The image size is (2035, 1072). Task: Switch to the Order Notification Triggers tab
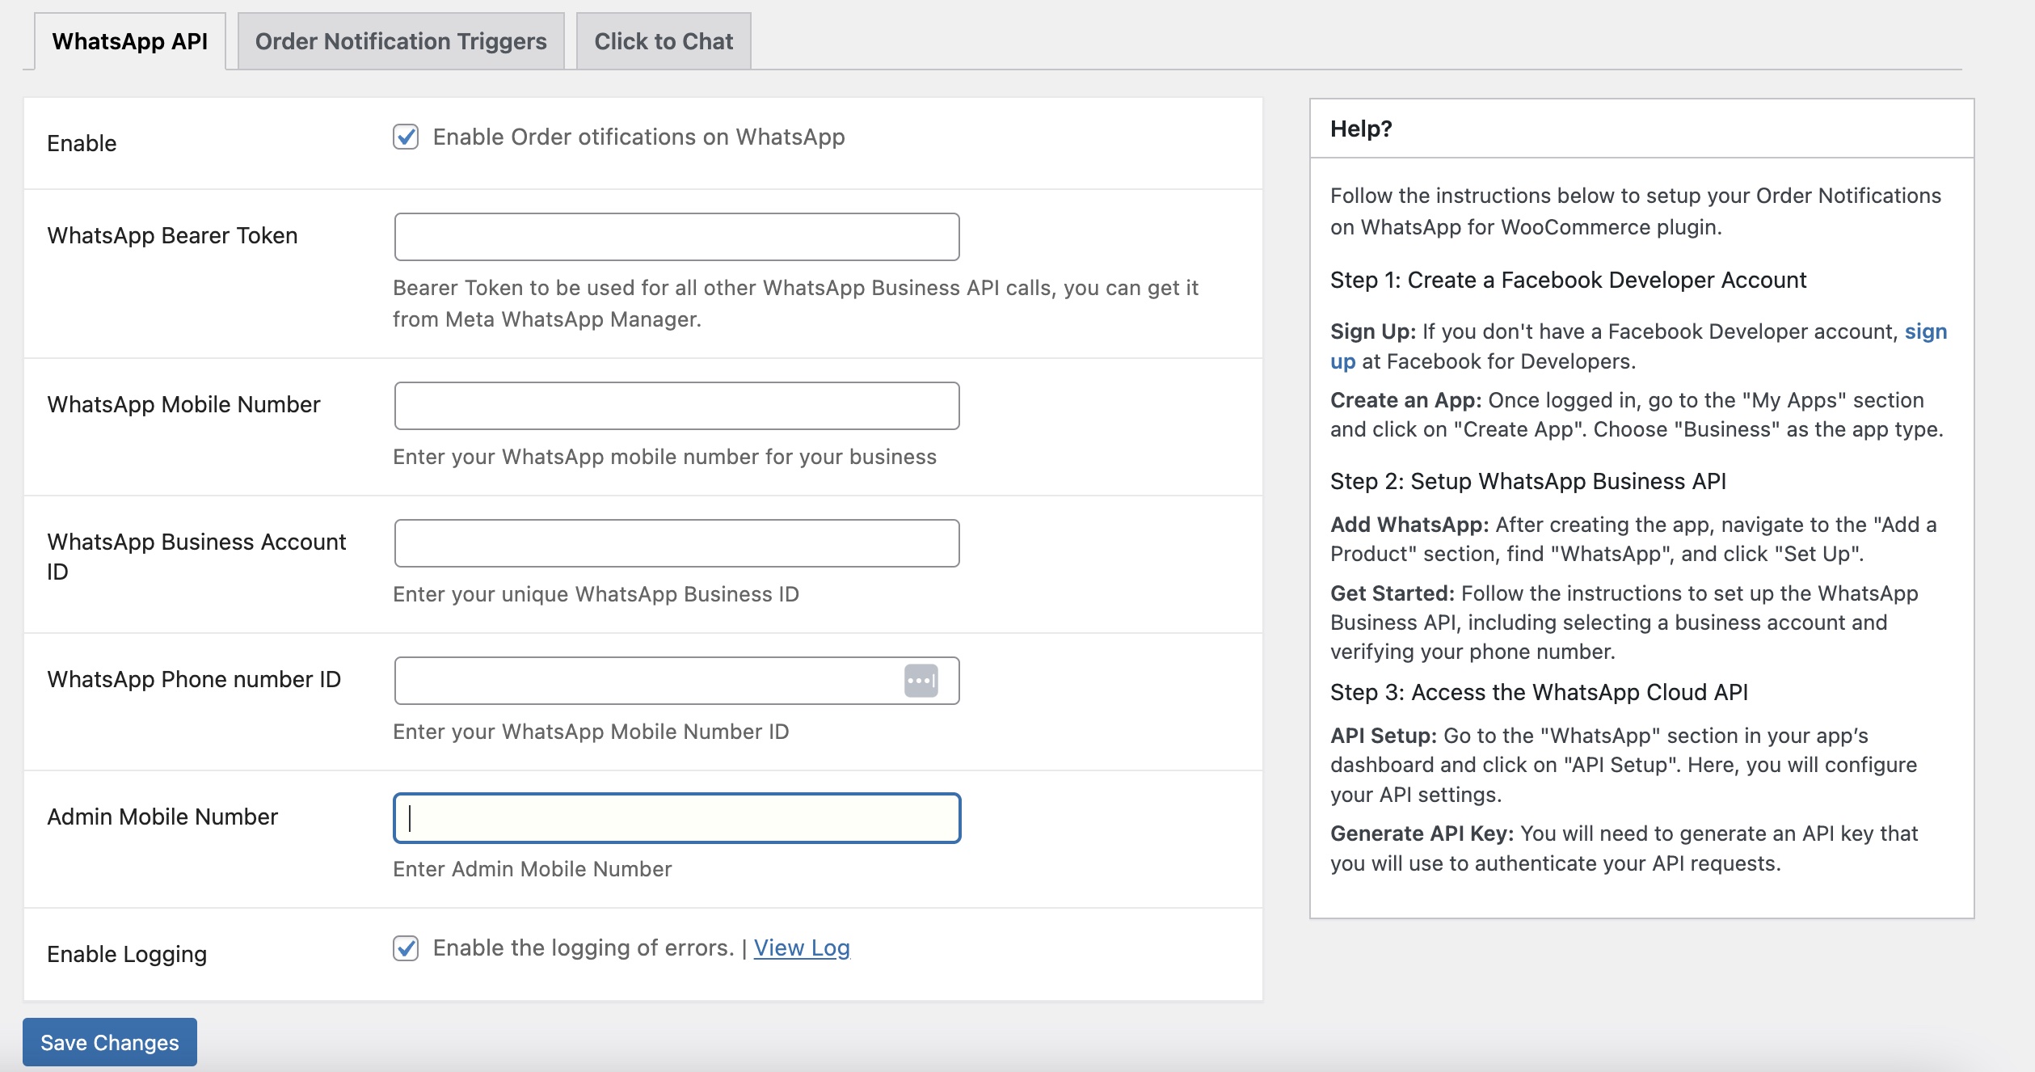point(399,40)
